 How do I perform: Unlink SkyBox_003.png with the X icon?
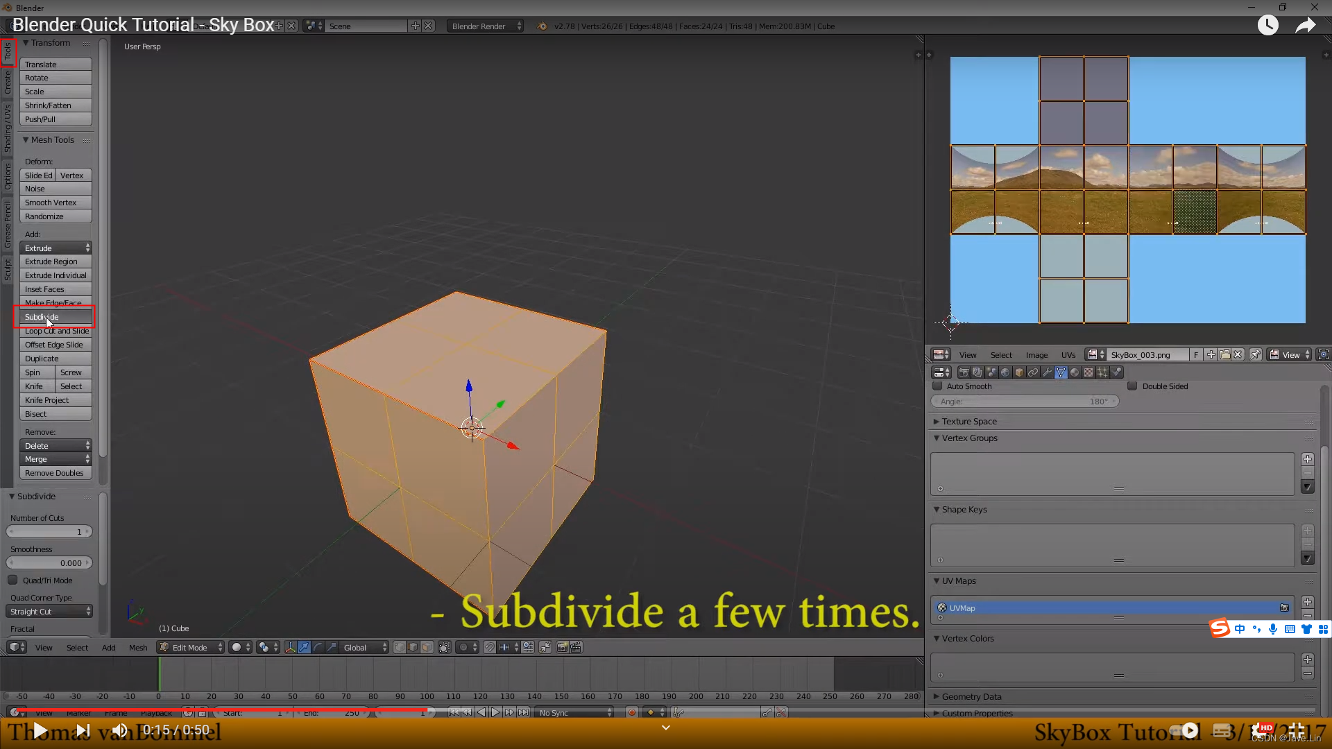point(1238,354)
